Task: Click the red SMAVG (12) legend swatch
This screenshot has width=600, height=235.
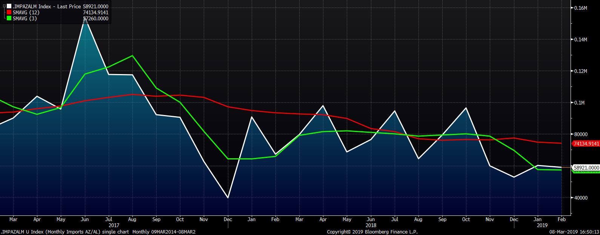Action: click(9, 12)
